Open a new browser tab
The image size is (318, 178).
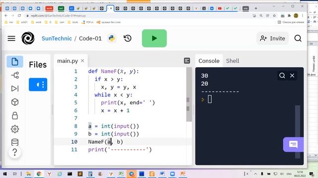pyautogui.click(x=256, y=8)
